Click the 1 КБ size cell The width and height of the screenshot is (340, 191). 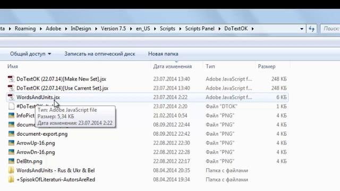point(282,106)
